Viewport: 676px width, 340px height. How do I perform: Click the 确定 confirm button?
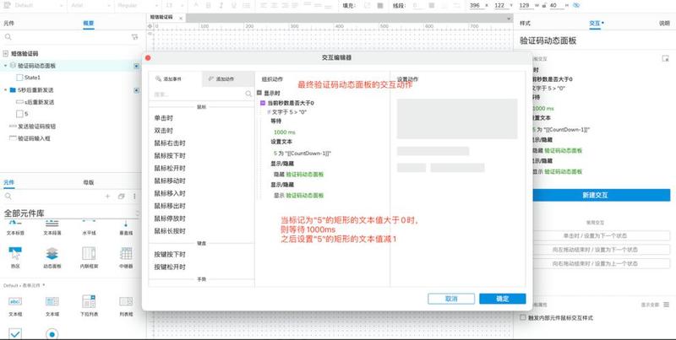(x=502, y=299)
